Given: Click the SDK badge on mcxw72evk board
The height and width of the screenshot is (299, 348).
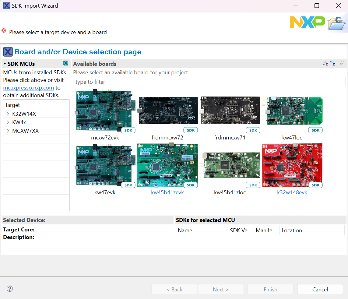Looking at the screenshot, I should coord(128,130).
